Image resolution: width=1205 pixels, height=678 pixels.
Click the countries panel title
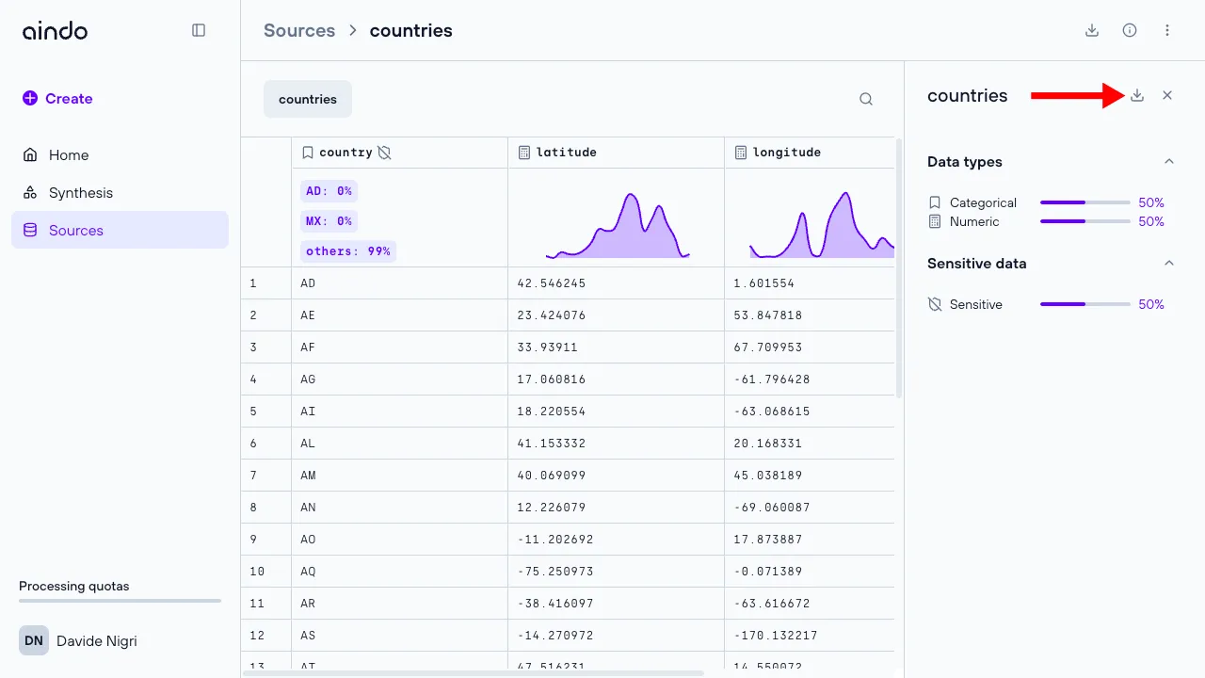click(968, 96)
